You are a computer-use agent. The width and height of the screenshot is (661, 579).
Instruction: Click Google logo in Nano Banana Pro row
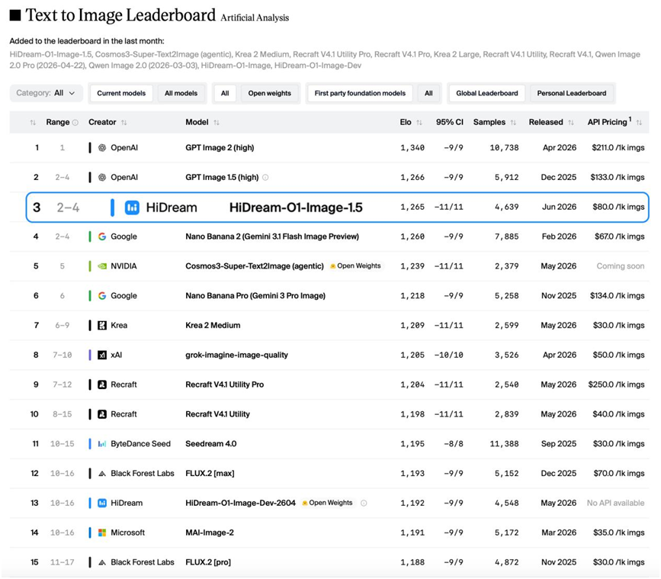point(102,296)
